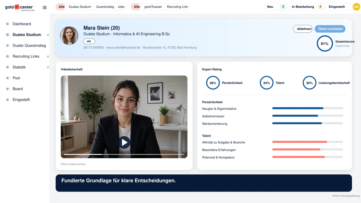Open Eingestellt in the sidebar
361x203 pixels.
pyautogui.click(x=21, y=100)
